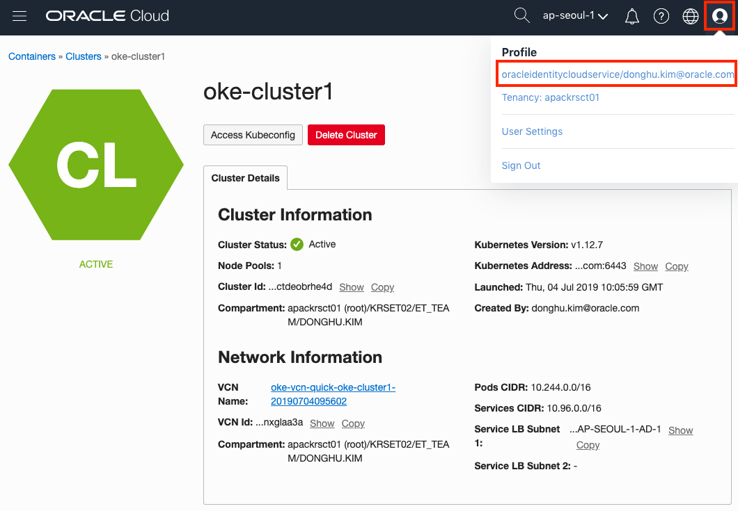Click the user profile avatar icon

point(720,16)
